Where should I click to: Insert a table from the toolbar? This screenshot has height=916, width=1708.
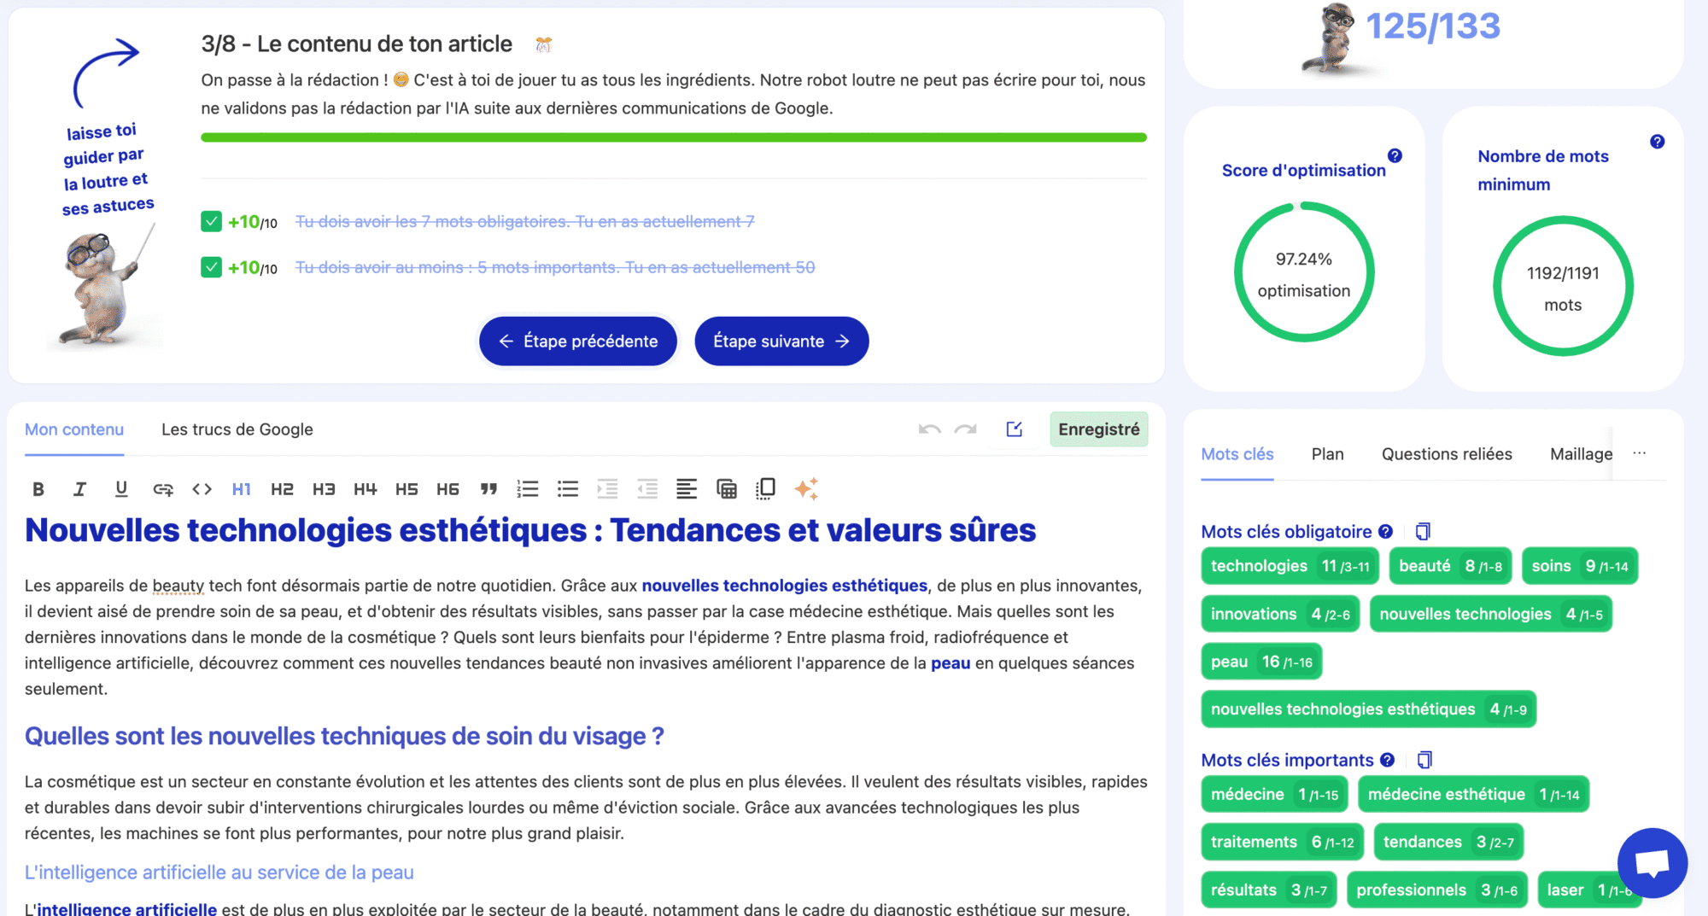(727, 489)
